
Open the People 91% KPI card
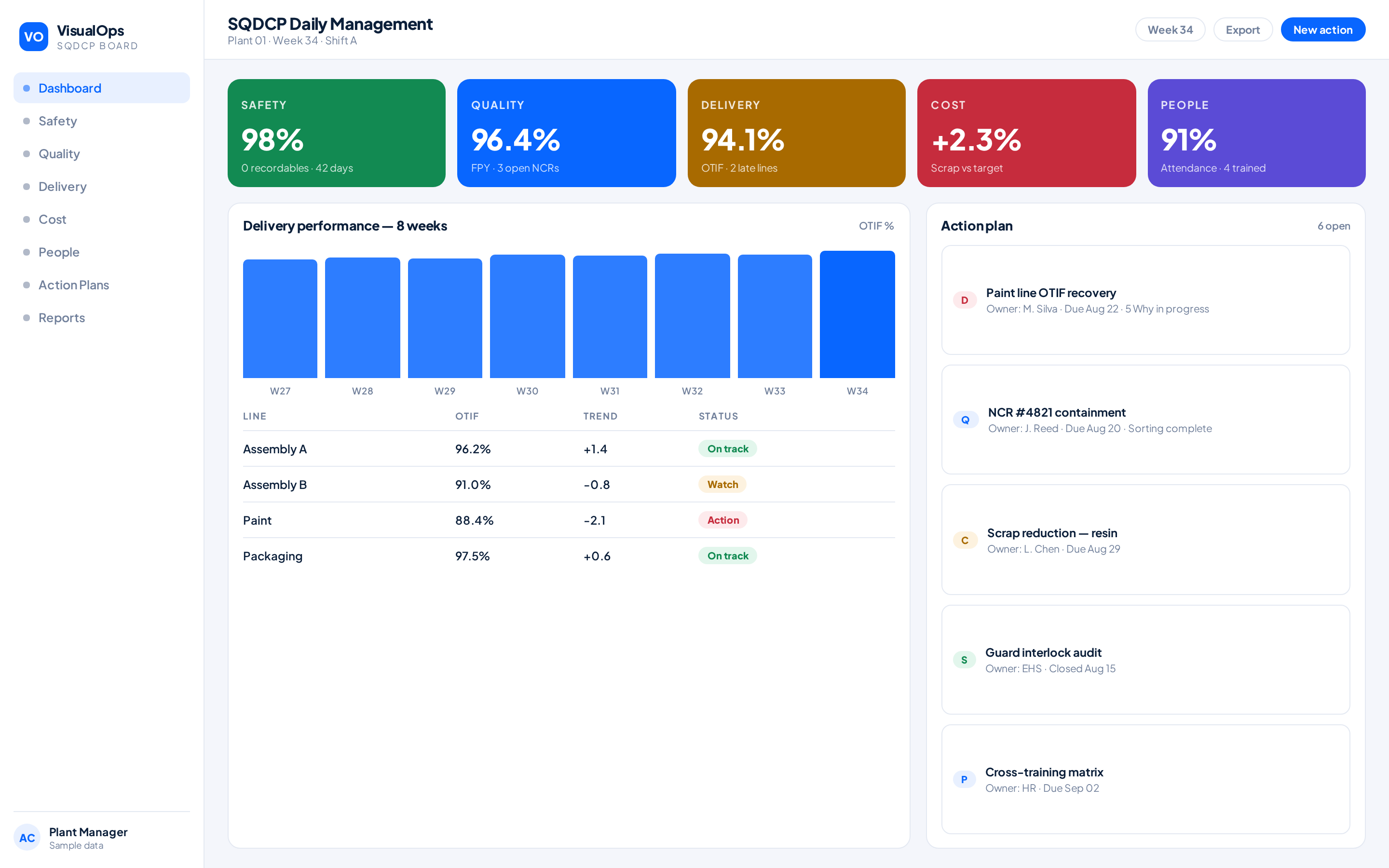point(1256,133)
